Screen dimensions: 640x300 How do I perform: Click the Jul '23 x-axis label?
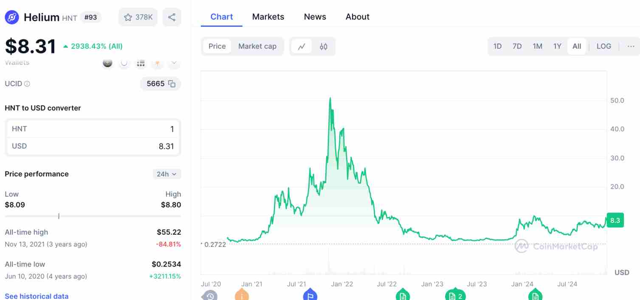(x=477, y=284)
